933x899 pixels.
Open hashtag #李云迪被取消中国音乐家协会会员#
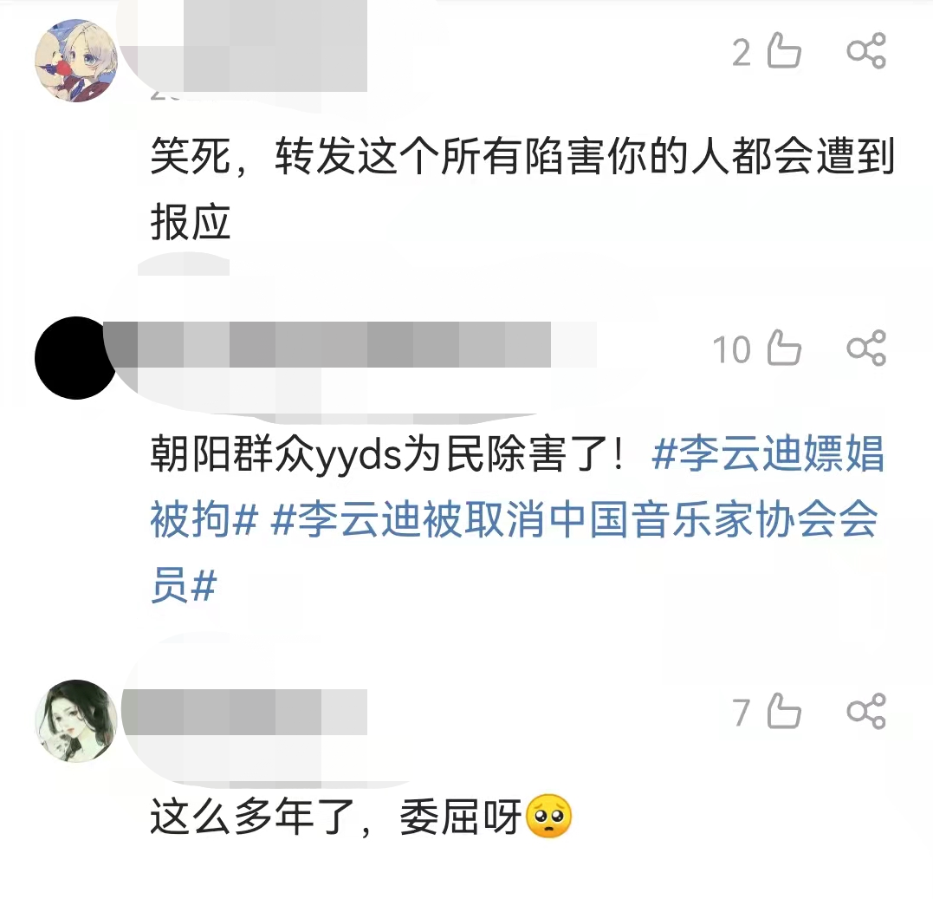(x=515, y=551)
